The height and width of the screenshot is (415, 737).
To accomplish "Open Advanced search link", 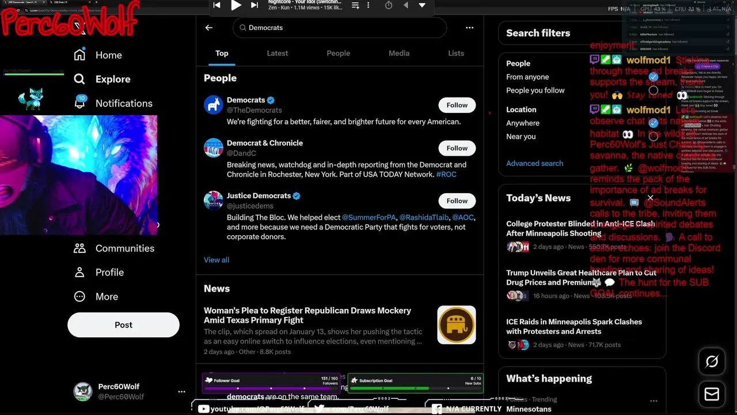I will click(535, 163).
